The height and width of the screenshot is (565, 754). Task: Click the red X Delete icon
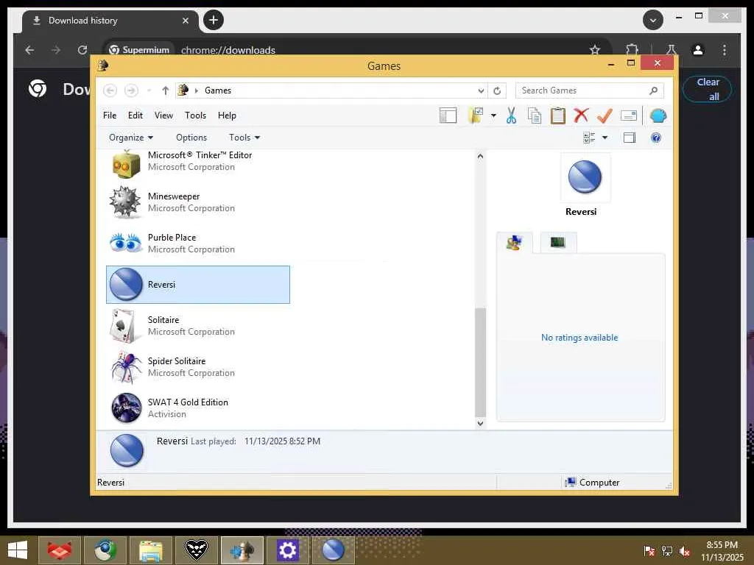[581, 116]
